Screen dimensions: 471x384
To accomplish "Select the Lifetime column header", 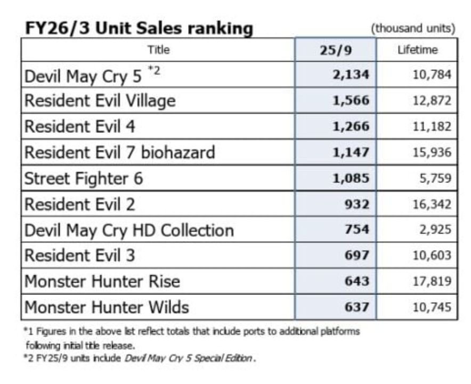I will 417,50.
